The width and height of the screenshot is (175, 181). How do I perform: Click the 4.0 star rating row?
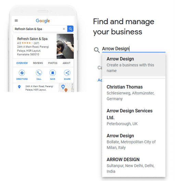pos(28,43)
